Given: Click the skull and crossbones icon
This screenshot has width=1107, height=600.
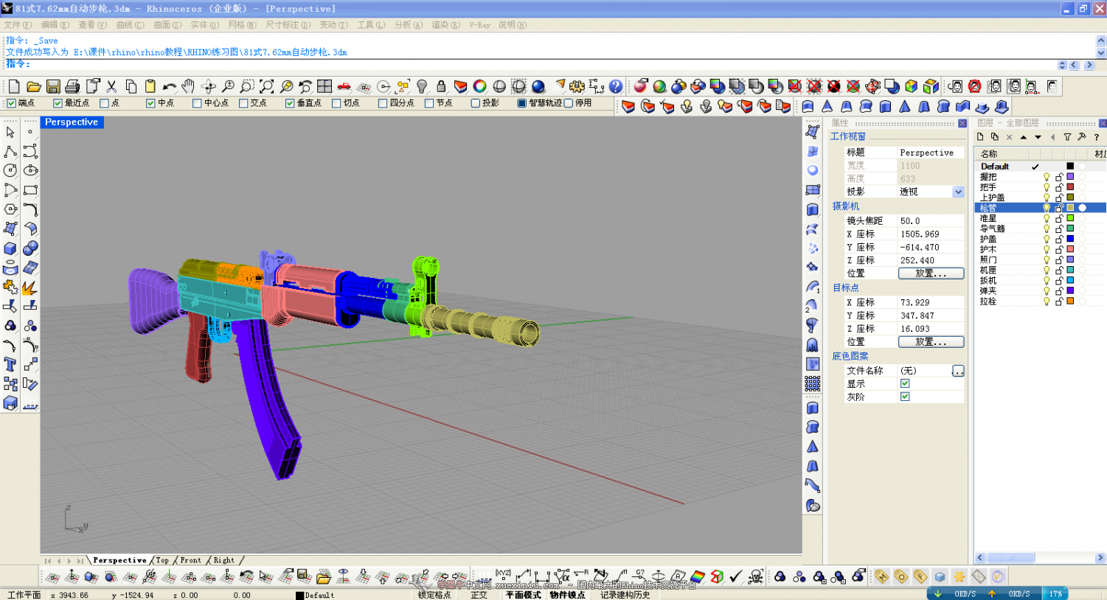Looking at the screenshot, I should (x=756, y=576).
